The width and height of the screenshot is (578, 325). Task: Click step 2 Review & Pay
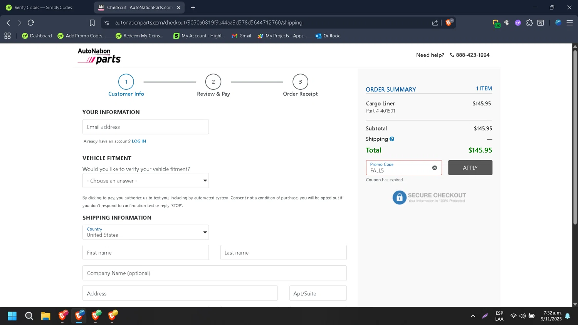(213, 85)
